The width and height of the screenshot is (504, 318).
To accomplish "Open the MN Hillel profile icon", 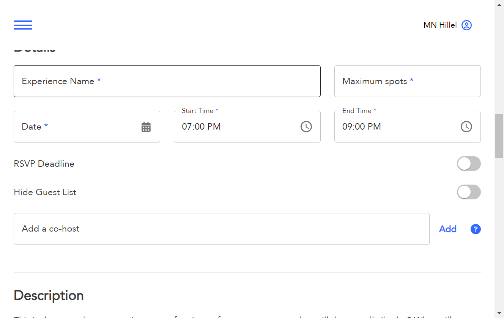I will pyautogui.click(x=466, y=25).
